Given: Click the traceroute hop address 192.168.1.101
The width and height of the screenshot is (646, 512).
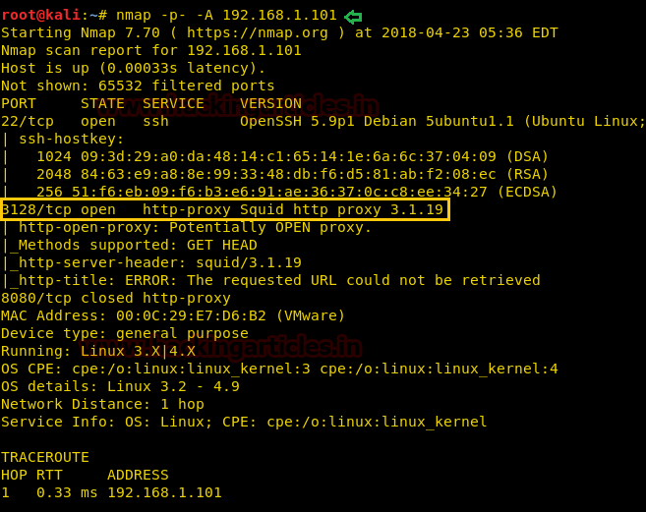Looking at the screenshot, I should [165, 492].
